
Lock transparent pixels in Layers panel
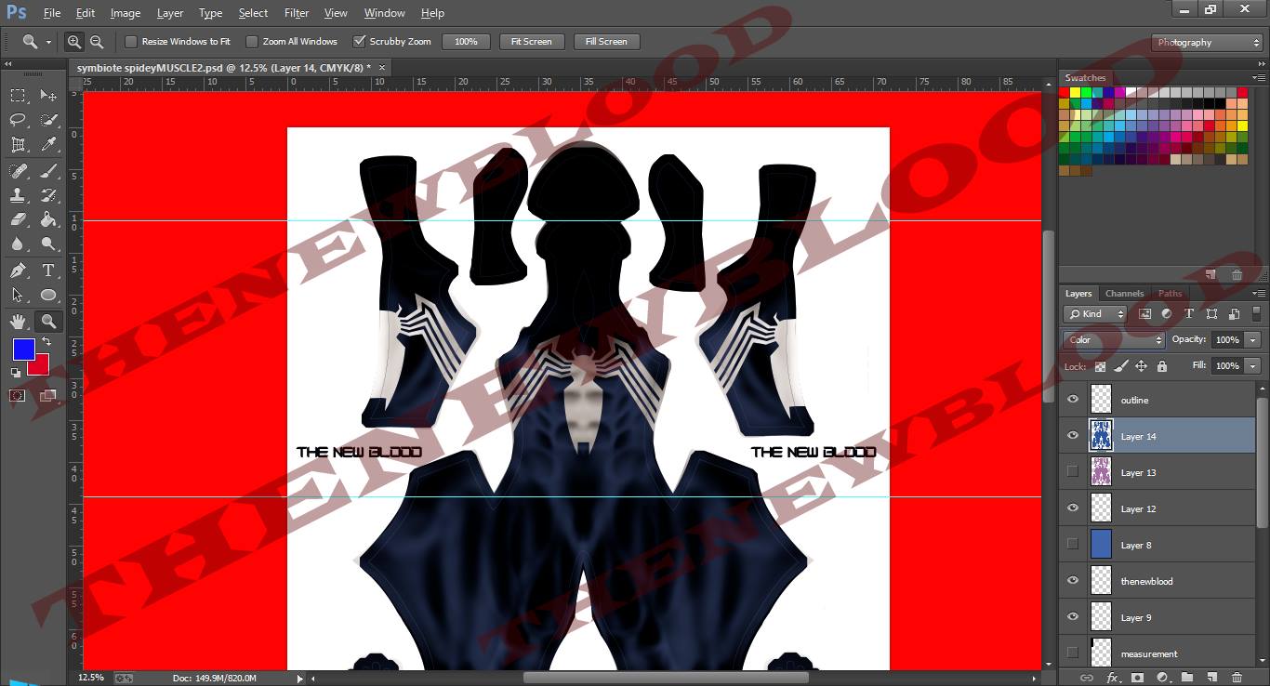(x=1101, y=366)
